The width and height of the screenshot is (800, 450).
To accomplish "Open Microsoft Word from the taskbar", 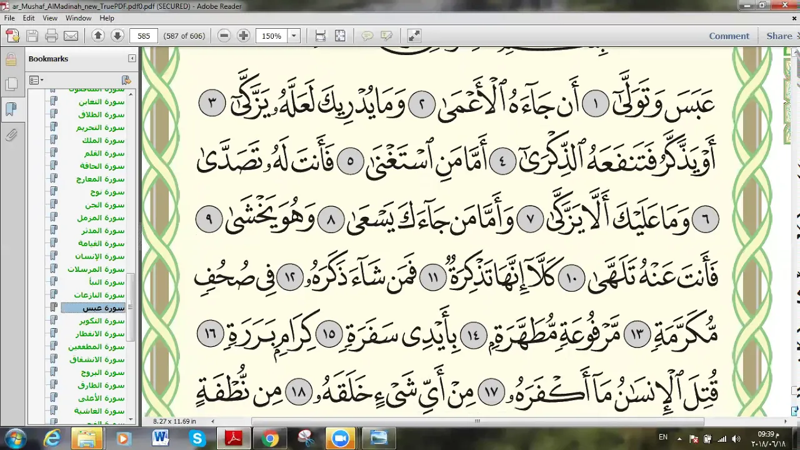I will [x=161, y=439].
